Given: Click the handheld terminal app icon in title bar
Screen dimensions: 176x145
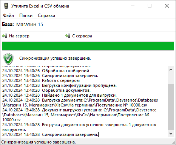Looking at the screenshot, I should click(6, 6).
